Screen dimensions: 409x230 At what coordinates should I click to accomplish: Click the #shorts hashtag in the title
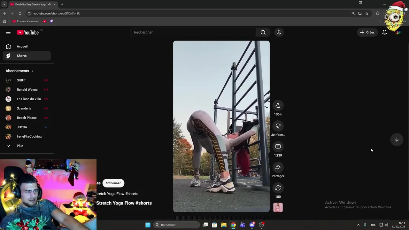coord(143,203)
